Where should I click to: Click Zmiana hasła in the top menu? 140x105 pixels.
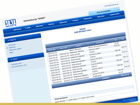coord(115,14)
